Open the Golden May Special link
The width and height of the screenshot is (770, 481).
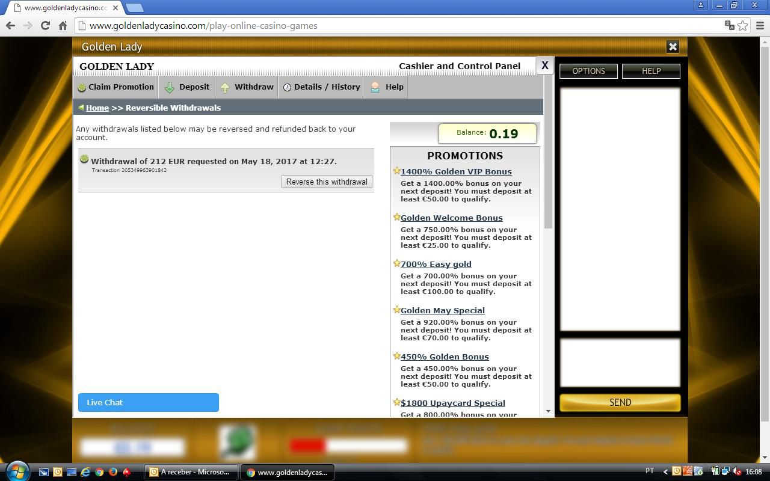coord(443,310)
